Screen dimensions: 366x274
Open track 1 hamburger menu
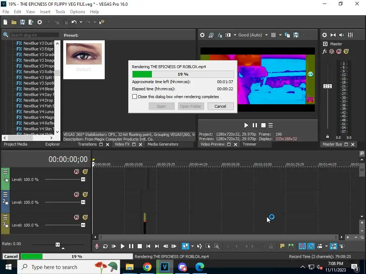[x=5, y=172]
